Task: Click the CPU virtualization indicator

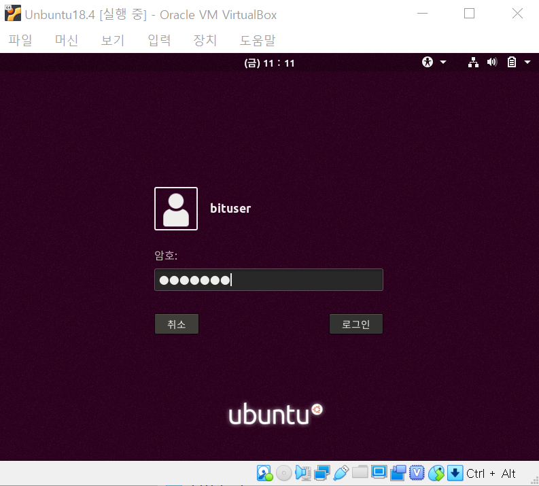Action: click(417, 473)
